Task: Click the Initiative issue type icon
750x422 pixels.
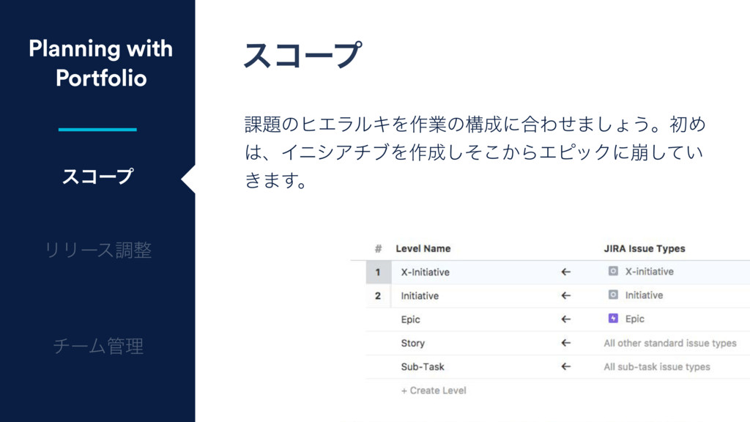Action: (613, 295)
